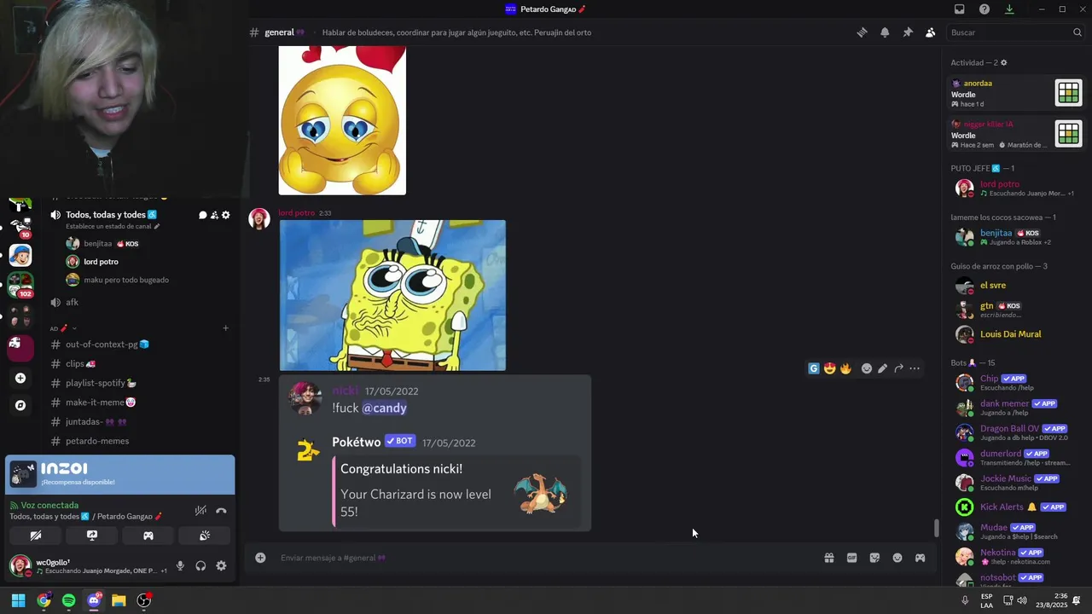The height and width of the screenshot is (614, 1092).
Task: Add a server with plus button
Action: click(20, 378)
